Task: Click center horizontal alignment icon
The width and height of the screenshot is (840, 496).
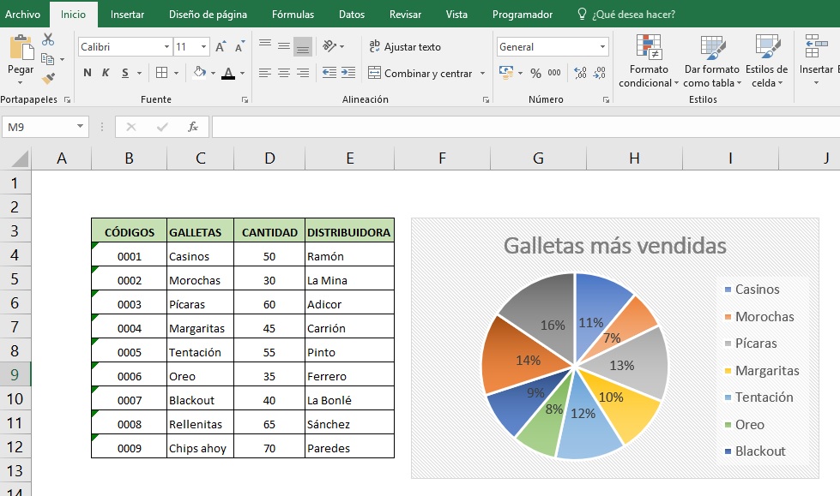Action: point(283,74)
